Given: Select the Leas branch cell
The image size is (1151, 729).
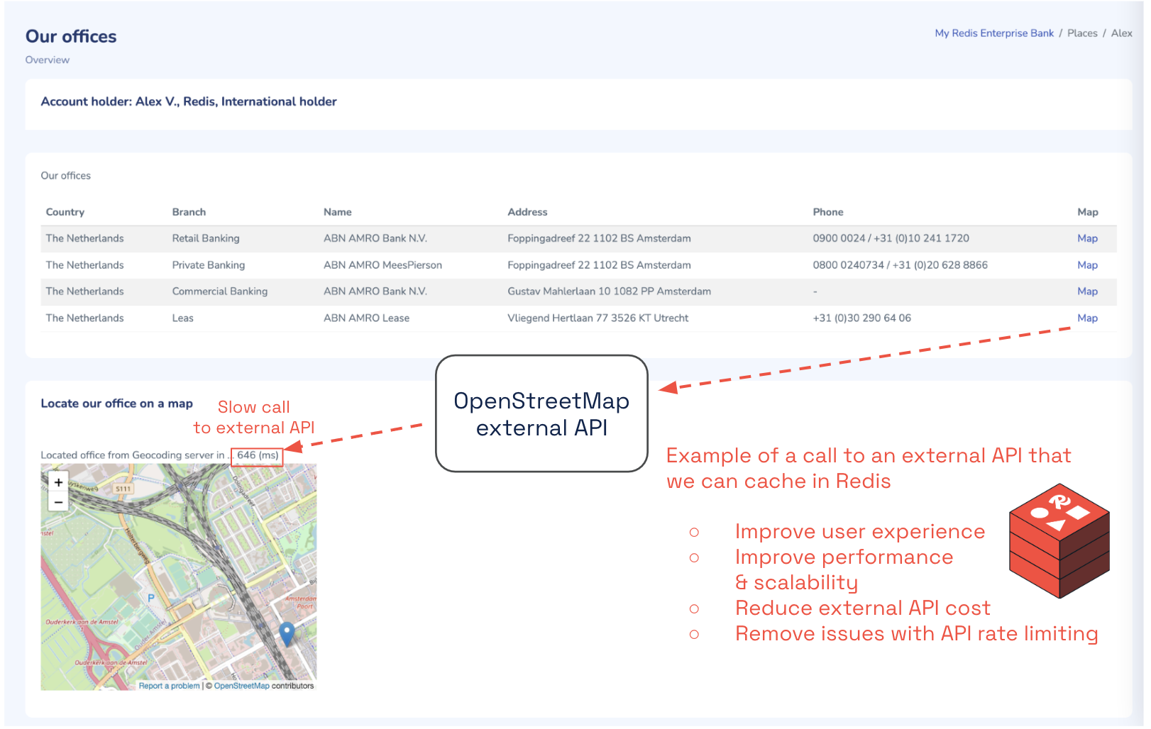Looking at the screenshot, I should [x=182, y=318].
